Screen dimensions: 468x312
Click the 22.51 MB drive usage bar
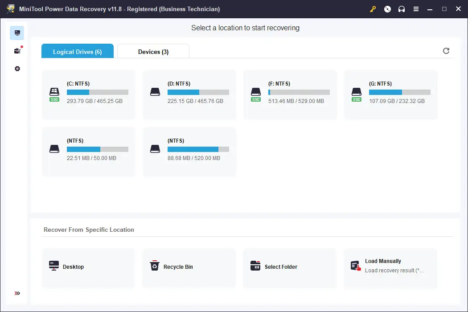point(98,149)
